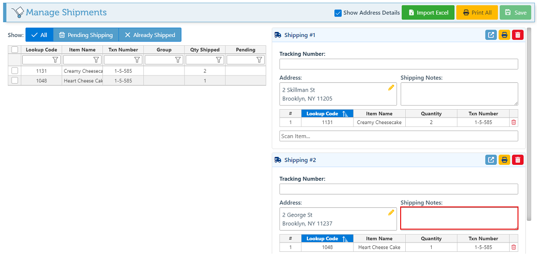Check the row for lookup code 1131
Image resolution: width=537 pixels, height=256 pixels.
[15, 71]
